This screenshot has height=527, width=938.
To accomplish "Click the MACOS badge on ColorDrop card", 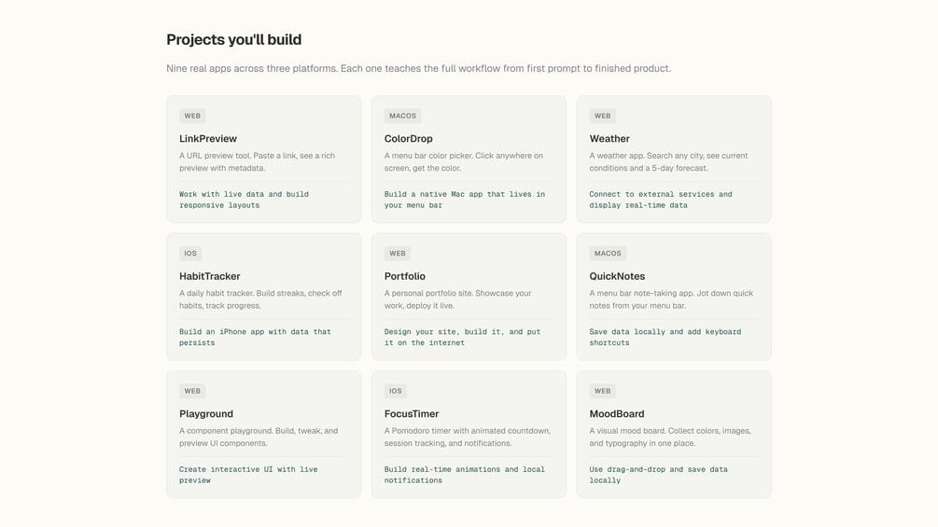I will (x=402, y=117).
